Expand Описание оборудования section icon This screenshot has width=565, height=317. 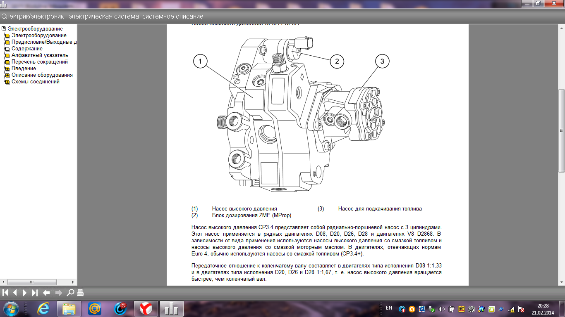tap(7, 75)
